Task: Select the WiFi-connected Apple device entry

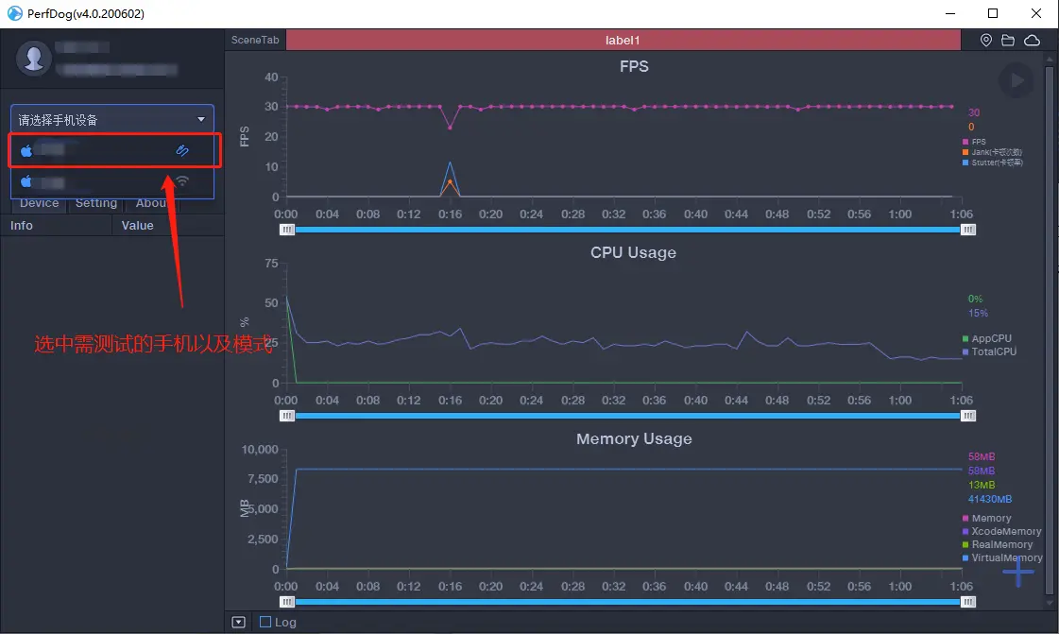Action: click(112, 181)
